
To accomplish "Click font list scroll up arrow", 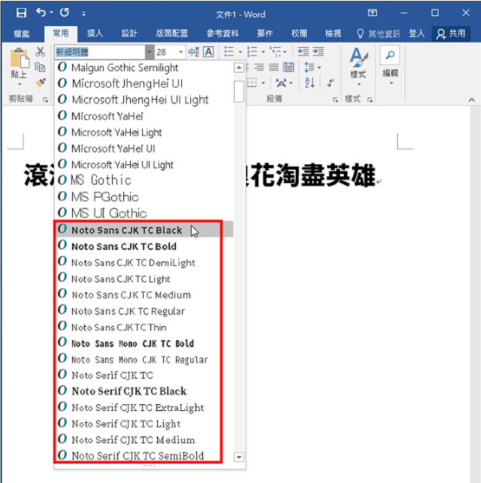I will point(239,67).
